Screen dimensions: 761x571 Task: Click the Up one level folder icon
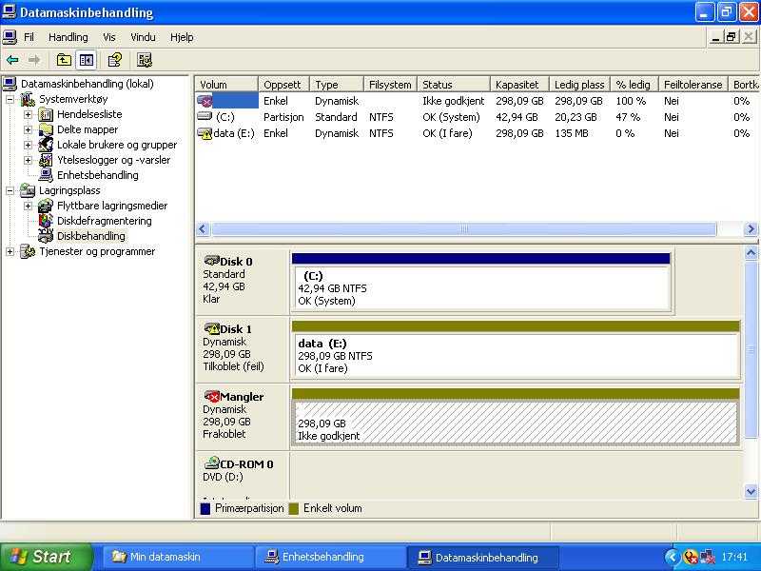tap(64, 60)
